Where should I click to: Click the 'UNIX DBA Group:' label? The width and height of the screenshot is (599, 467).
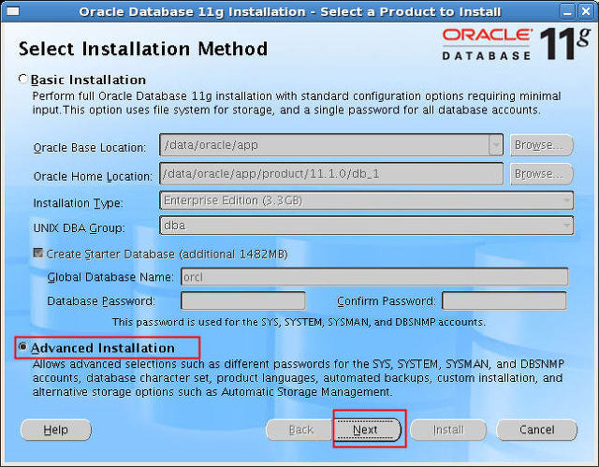[79, 228]
